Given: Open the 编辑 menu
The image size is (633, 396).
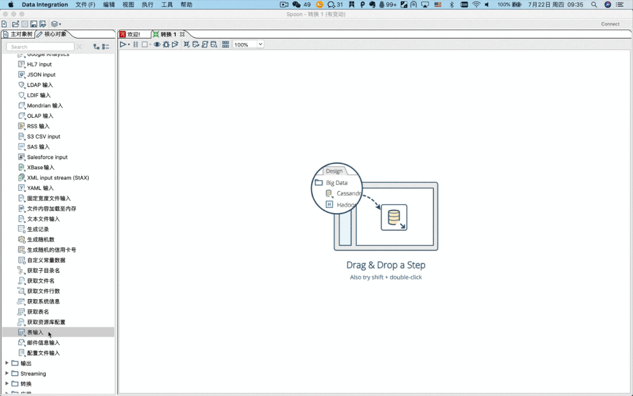Looking at the screenshot, I should pyautogui.click(x=108, y=5).
